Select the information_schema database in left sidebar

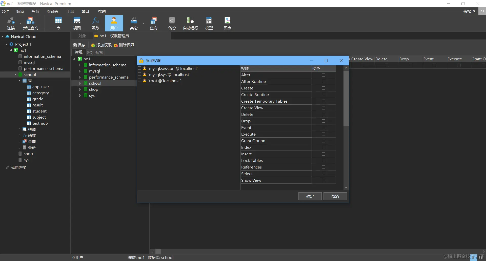coord(42,56)
